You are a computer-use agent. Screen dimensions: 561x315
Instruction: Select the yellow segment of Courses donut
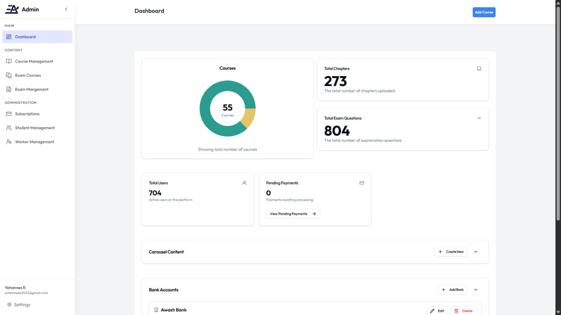pyautogui.click(x=249, y=118)
